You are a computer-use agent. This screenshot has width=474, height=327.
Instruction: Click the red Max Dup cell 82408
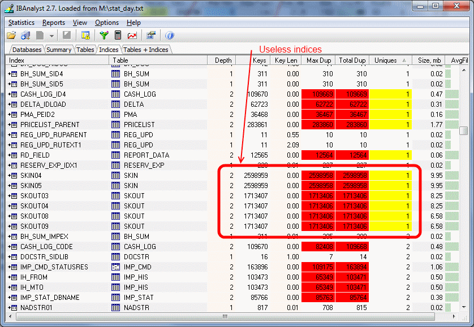pyautogui.click(x=318, y=247)
